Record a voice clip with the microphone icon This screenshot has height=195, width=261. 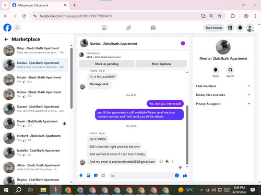(x=81, y=176)
